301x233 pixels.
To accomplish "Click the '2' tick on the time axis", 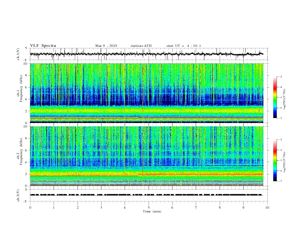I will 78,207.
